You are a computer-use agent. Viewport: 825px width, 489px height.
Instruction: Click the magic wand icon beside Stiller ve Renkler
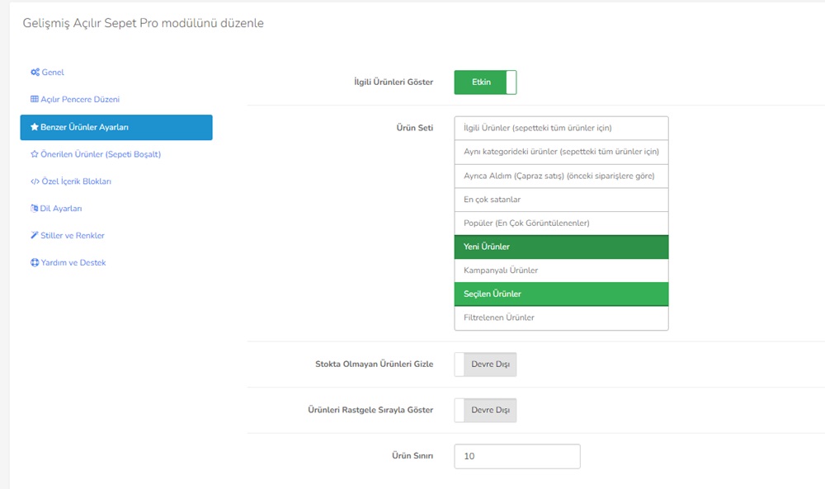coord(34,235)
